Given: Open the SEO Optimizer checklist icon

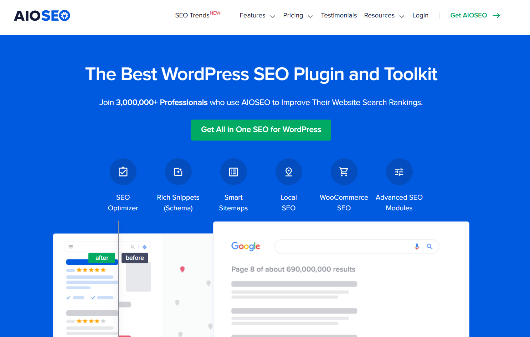Looking at the screenshot, I should 123,172.
